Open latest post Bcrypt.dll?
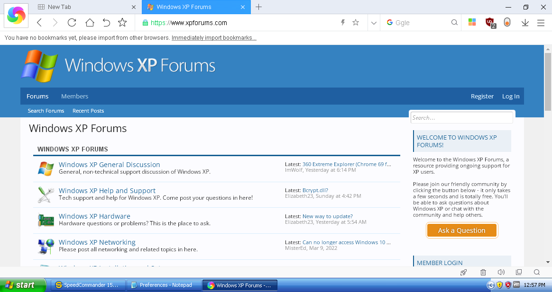Image resolution: width=552 pixels, height=292 pixels. click(315, 190)
